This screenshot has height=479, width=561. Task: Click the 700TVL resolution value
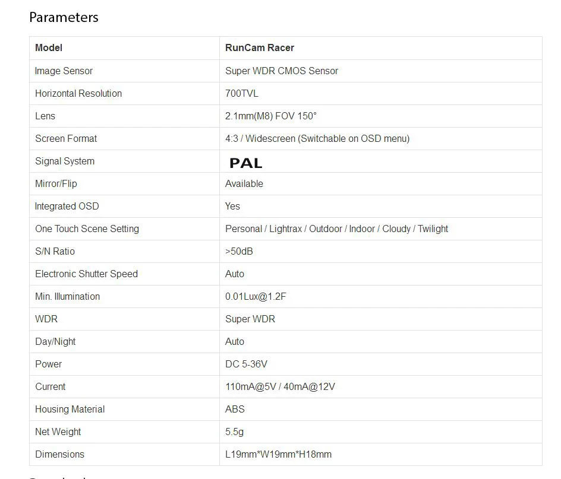point(241,93)
